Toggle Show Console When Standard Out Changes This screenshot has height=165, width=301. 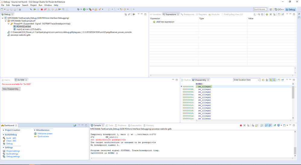pos(266,125)
